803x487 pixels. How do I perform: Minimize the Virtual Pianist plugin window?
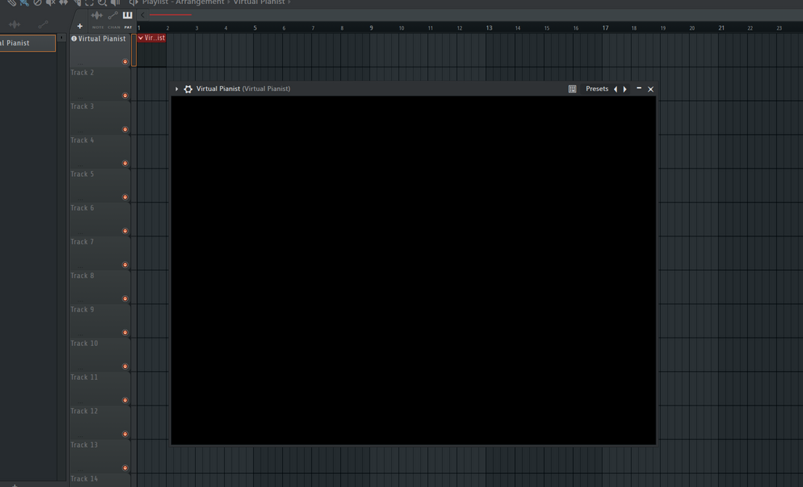pos(639,88)
